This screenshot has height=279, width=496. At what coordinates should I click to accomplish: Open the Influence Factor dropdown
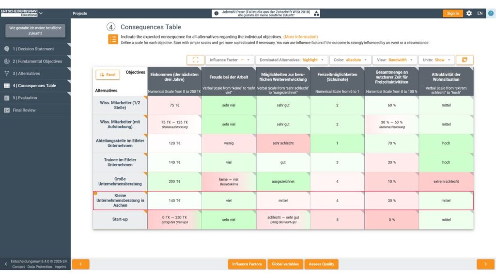click(x=230, y=60)
